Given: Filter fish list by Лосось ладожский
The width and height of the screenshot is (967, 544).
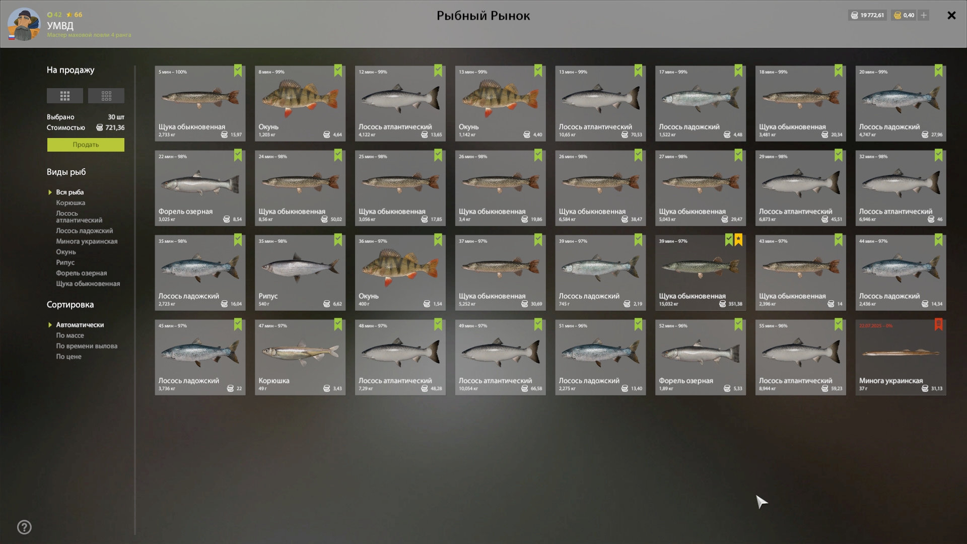Looking at the screenshot, I should tap(85, 231).
